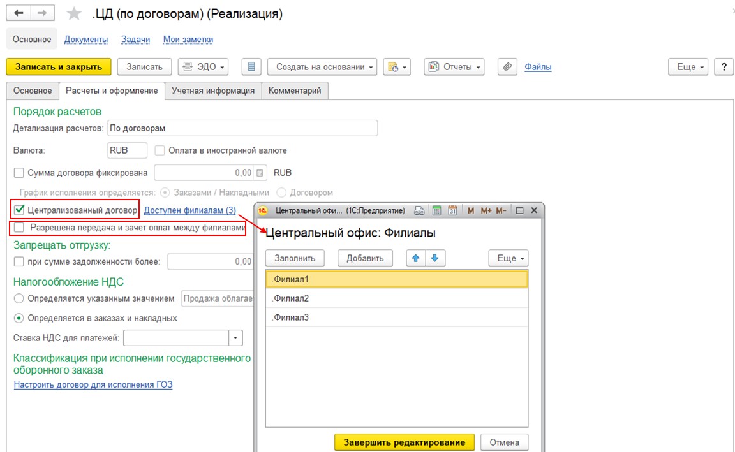Viewport: 735px width, 452px height.
Task: Select Определяется указанным значением radio button
Action: pyautogui.click(x=19, y=298)
